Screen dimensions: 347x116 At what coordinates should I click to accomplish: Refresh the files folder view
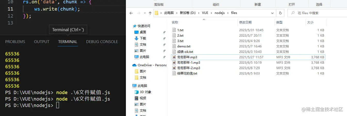tap(280, 13)
